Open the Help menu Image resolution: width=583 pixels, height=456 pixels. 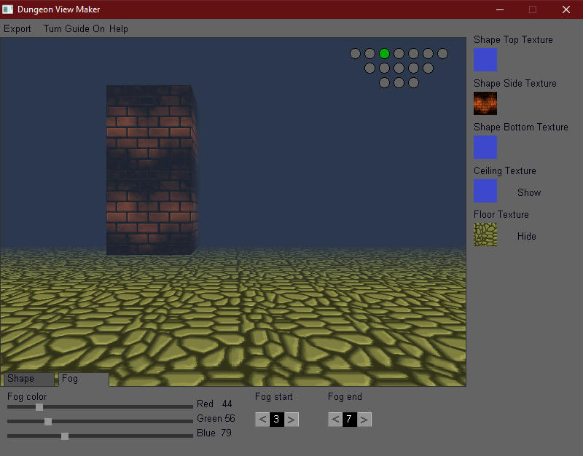point(119,28)
